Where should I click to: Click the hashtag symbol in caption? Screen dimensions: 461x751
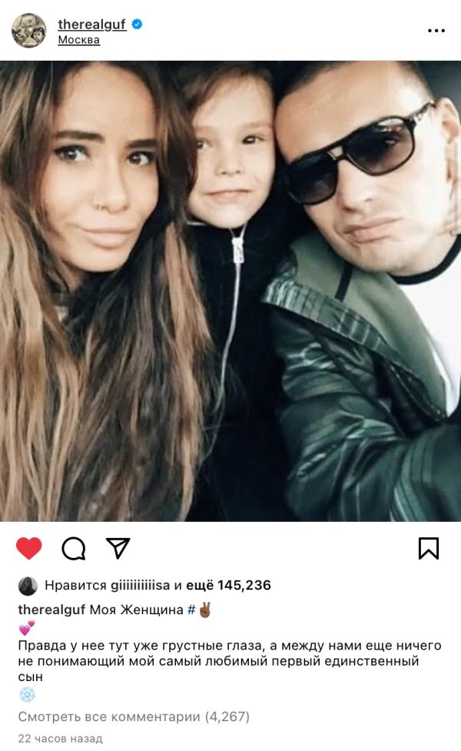pos(191,610)
